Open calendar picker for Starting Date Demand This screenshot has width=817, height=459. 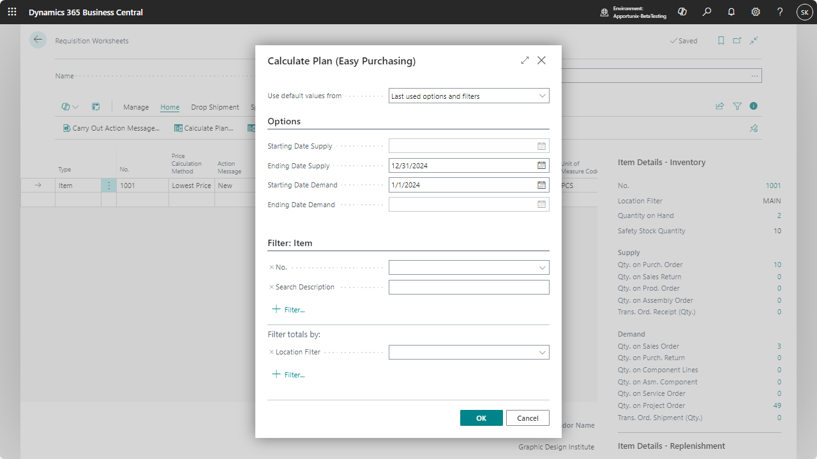[541, 185]
